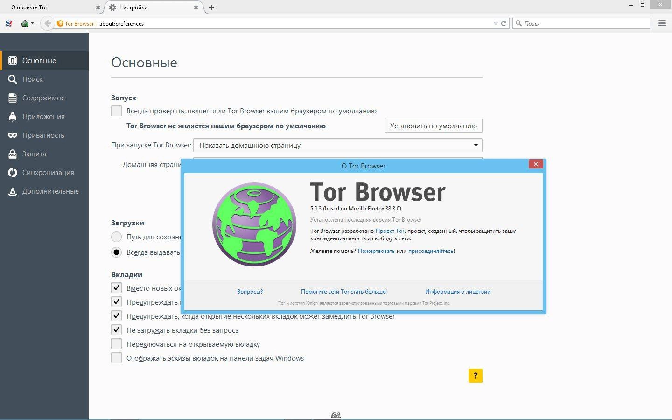Toggle warning about multiple tabs slowing Tor Browser
The height and width of the screenshot is (420, 672).
point(116,316)
